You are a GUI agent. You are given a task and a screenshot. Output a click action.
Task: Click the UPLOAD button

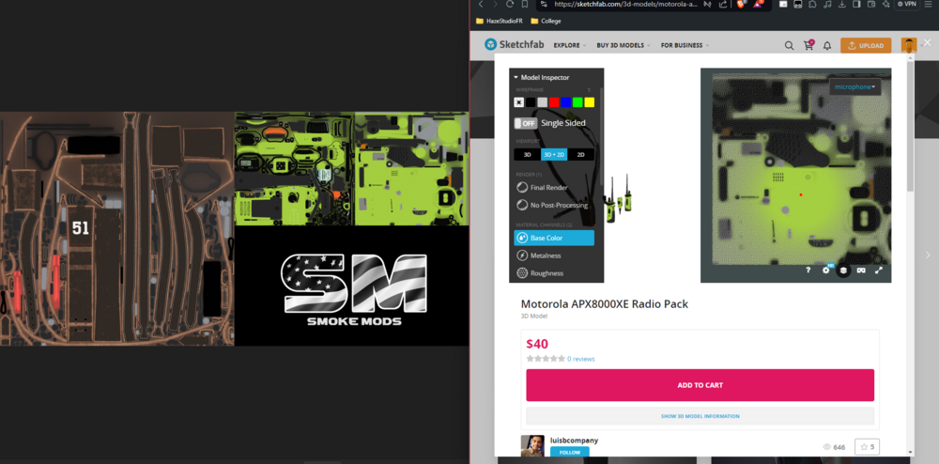tap(866, 45)
